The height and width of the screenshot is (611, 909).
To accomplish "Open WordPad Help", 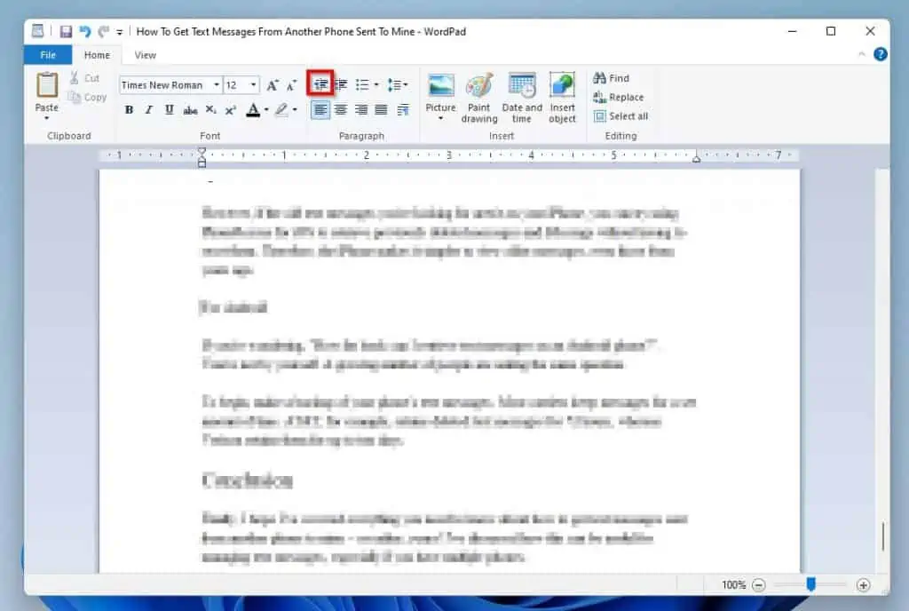I will coord(880,54).
